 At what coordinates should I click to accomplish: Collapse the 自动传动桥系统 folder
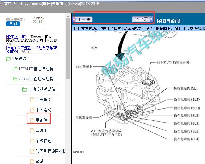(42, 89)
